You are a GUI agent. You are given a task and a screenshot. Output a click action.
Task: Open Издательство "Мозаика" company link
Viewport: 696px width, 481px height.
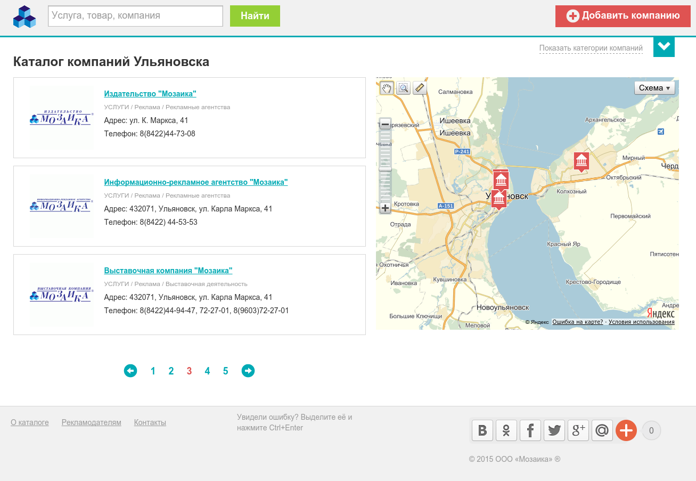(x=150, y=94)
